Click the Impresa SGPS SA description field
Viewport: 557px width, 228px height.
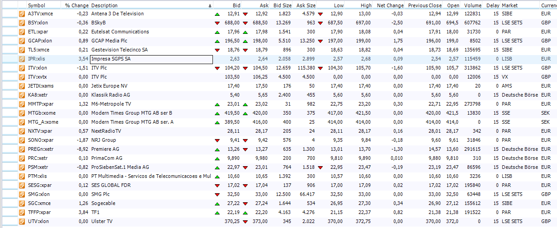tap(151, 59)
